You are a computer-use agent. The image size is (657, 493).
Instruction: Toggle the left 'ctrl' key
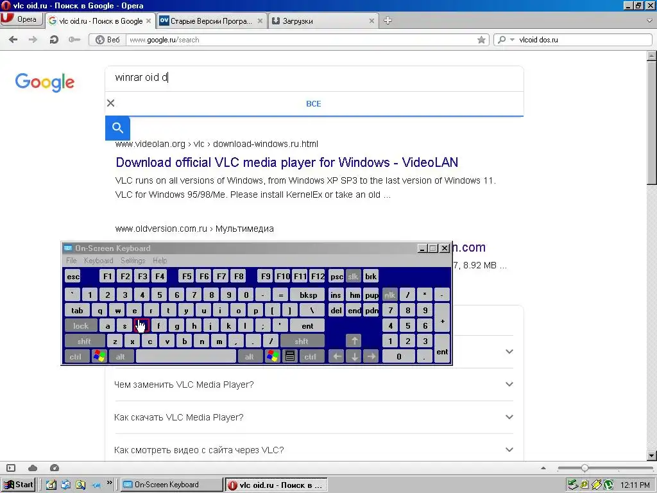tap(76, 357)
